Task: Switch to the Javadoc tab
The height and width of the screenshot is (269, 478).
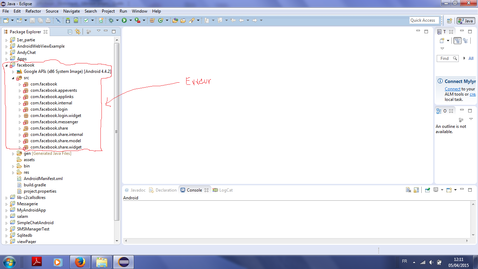Action: click(x=135, y=190)
